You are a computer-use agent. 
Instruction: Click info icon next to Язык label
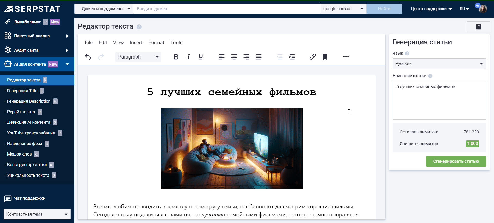(x=407, y=53)
